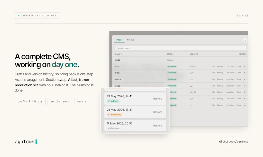Click the 04 / 05 slide counter
The height and width of the screenshot is (157, 263).
(242, 15)
